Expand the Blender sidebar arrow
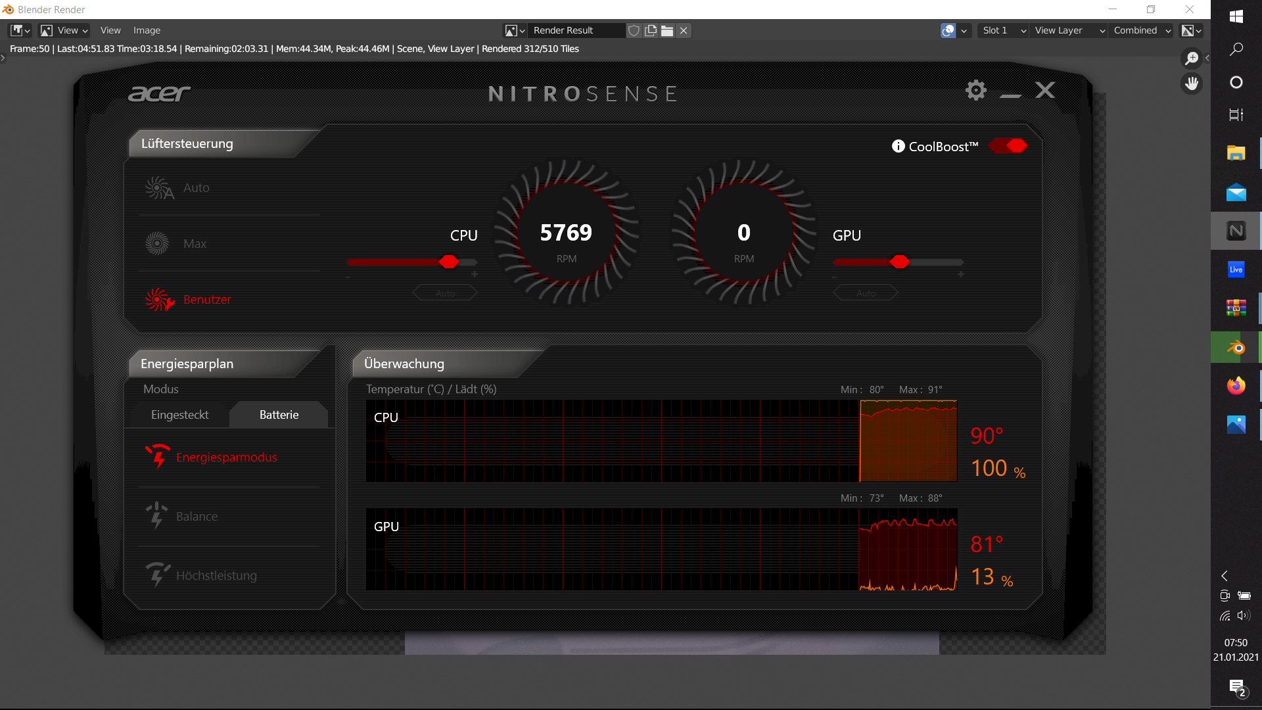The height and width of the screenshot is (710, 1262). (x=1207, y=58)
